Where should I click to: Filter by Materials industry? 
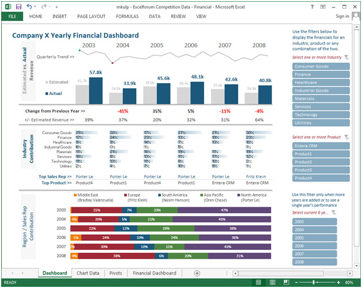click(321, 98)
